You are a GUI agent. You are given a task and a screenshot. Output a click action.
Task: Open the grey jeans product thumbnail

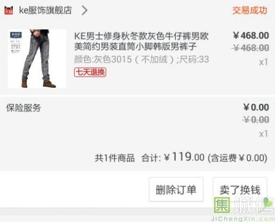coord(37,59)
